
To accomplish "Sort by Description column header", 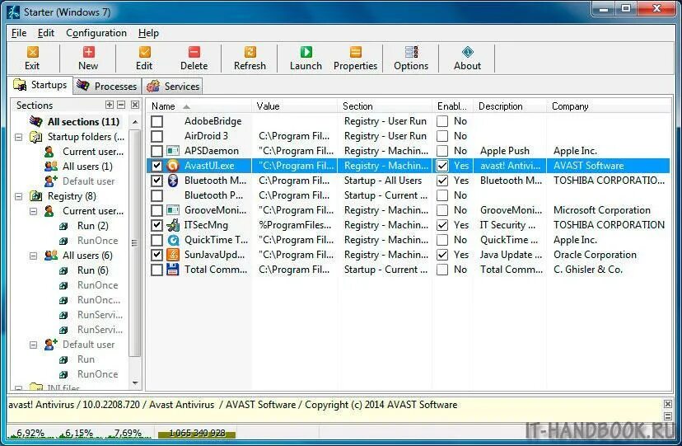I will [510, 106].
